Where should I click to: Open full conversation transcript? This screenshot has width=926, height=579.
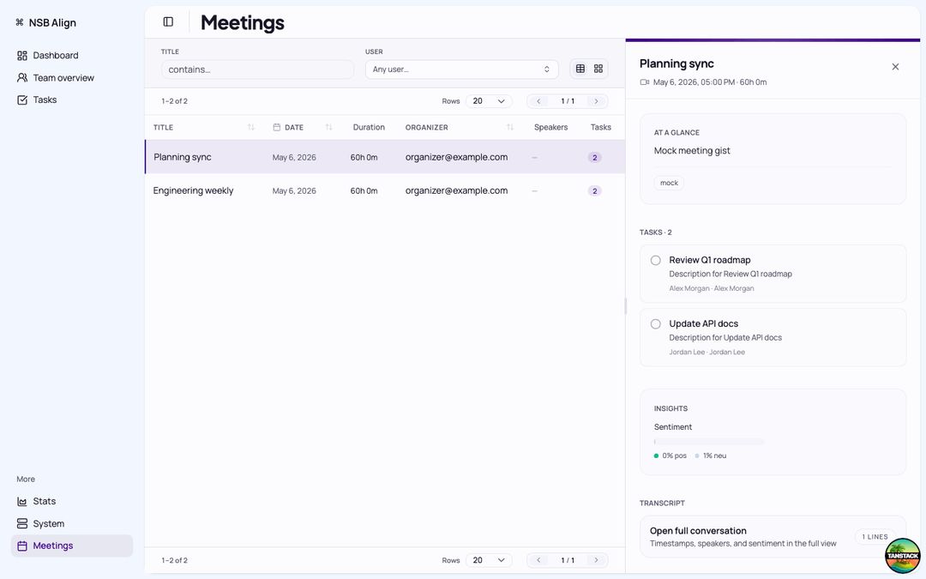click(773, 536)
